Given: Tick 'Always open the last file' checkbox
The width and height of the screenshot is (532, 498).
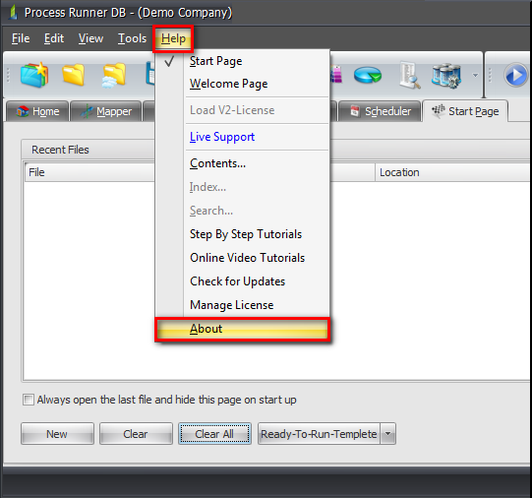Looking at the screenshot, I should (x=29, y=400).
